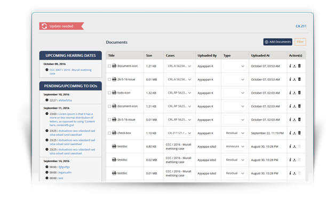Delete document-icon row in CRL.RP case
Screen dimensions: 326x208
click(299, 106)
